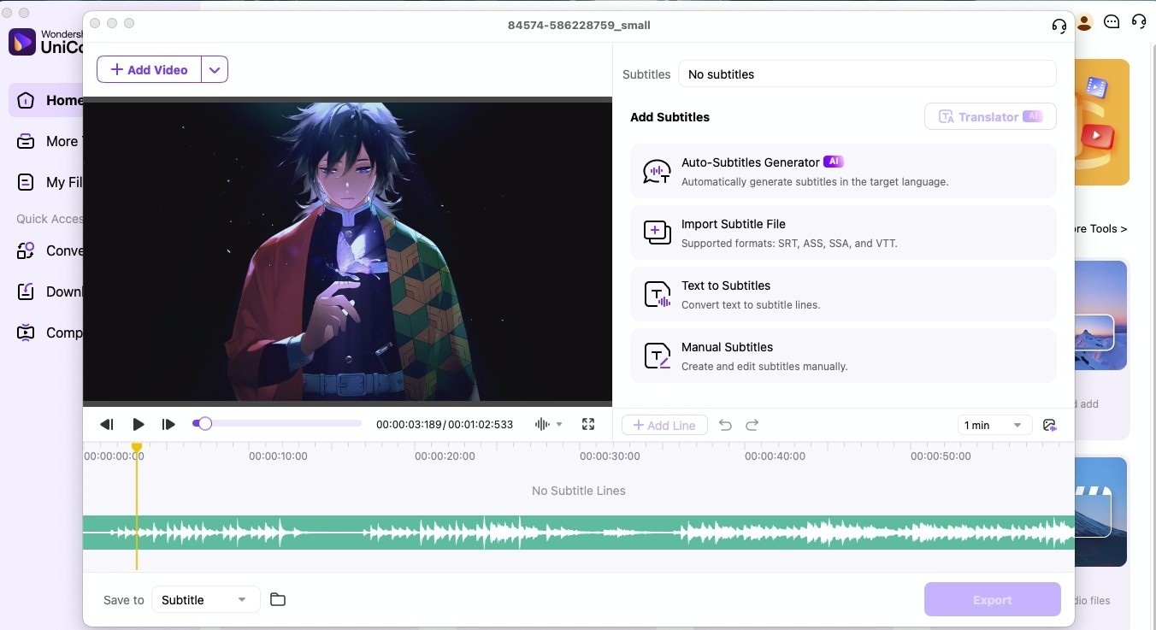The height and width of the screenshot is (630, 1156).
Task: Click the Add Video button
Action: 150,69
